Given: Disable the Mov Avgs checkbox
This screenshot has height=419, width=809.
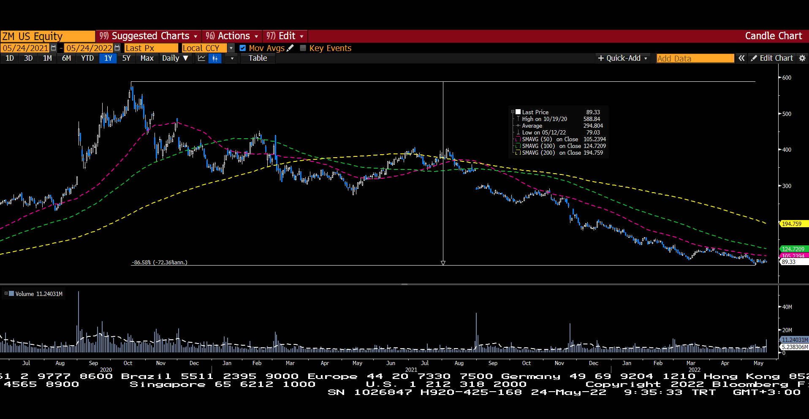Looking at the screenshot, I should pos(243,48).
